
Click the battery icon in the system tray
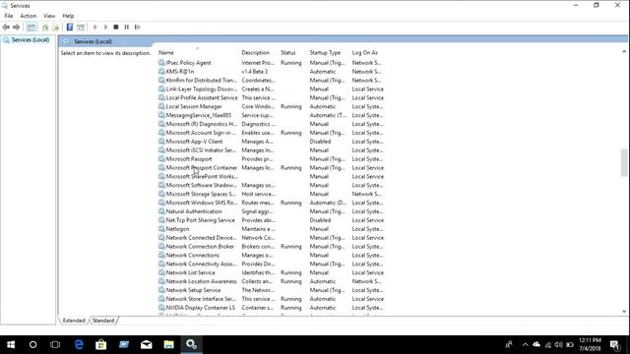[x=570, y=345]
